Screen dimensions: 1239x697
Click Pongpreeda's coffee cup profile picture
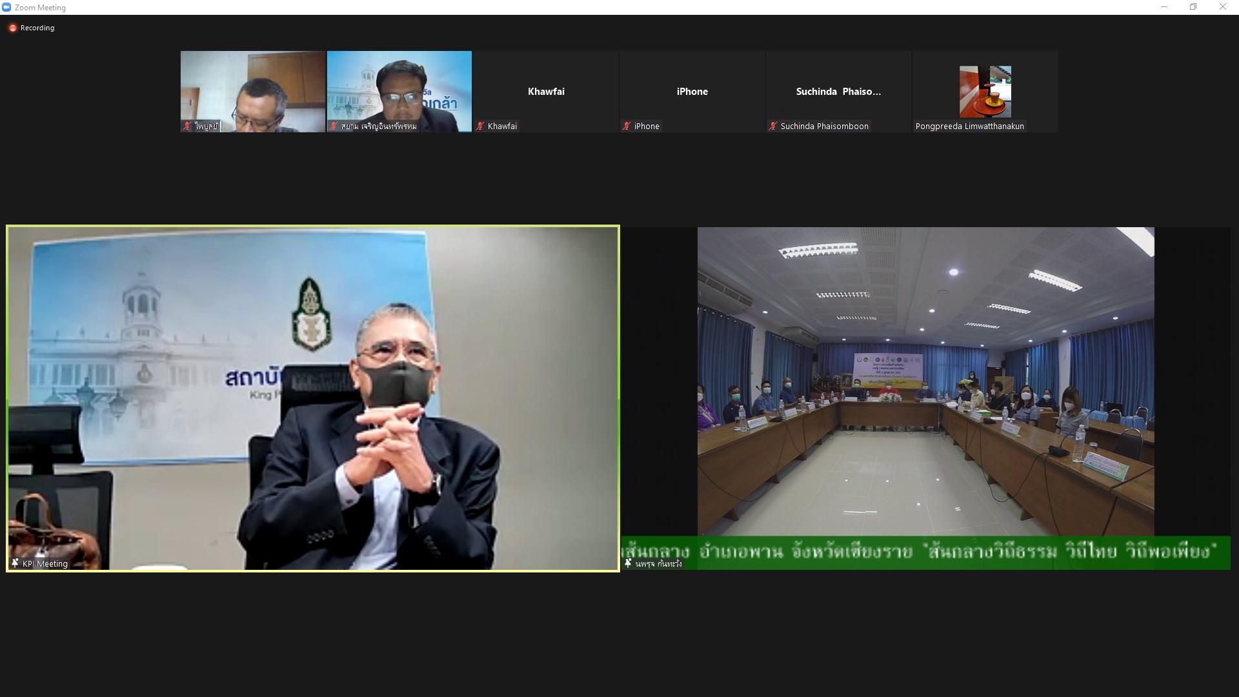click(985, 91)
